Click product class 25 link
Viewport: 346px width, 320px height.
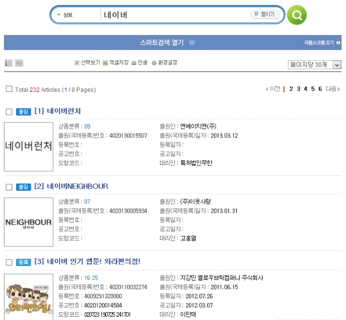[95, 278]
